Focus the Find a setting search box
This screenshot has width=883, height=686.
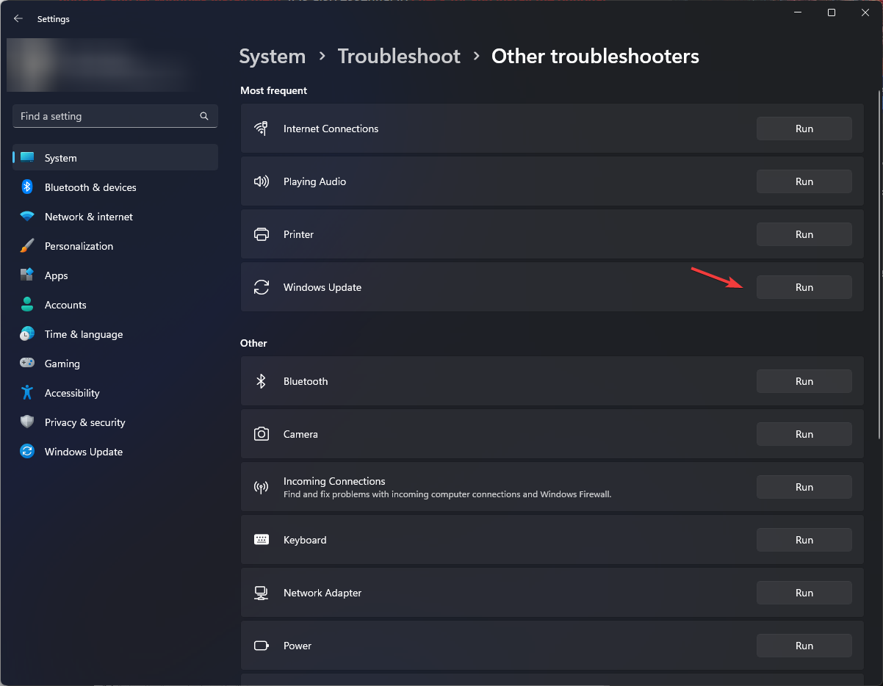[x=115, y=116]
